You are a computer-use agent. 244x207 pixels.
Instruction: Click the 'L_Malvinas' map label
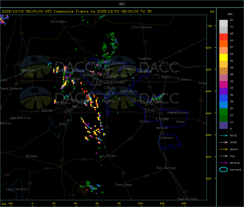(x=107, y=101)
